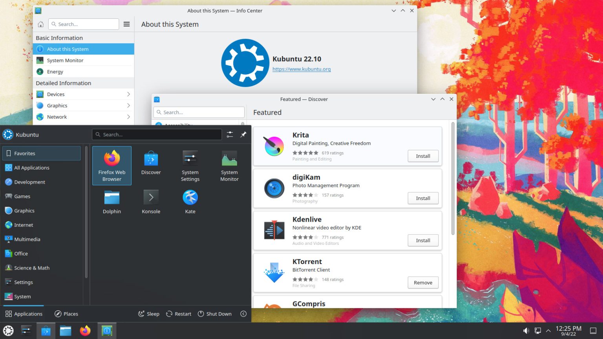Expand the Devices section in Info Center
603x339 pixels.
point(128,94)
